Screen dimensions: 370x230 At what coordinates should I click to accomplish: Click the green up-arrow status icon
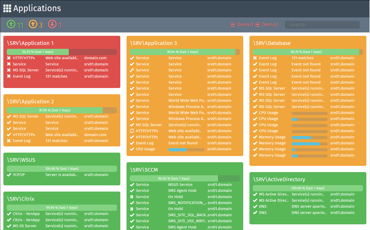11,24
